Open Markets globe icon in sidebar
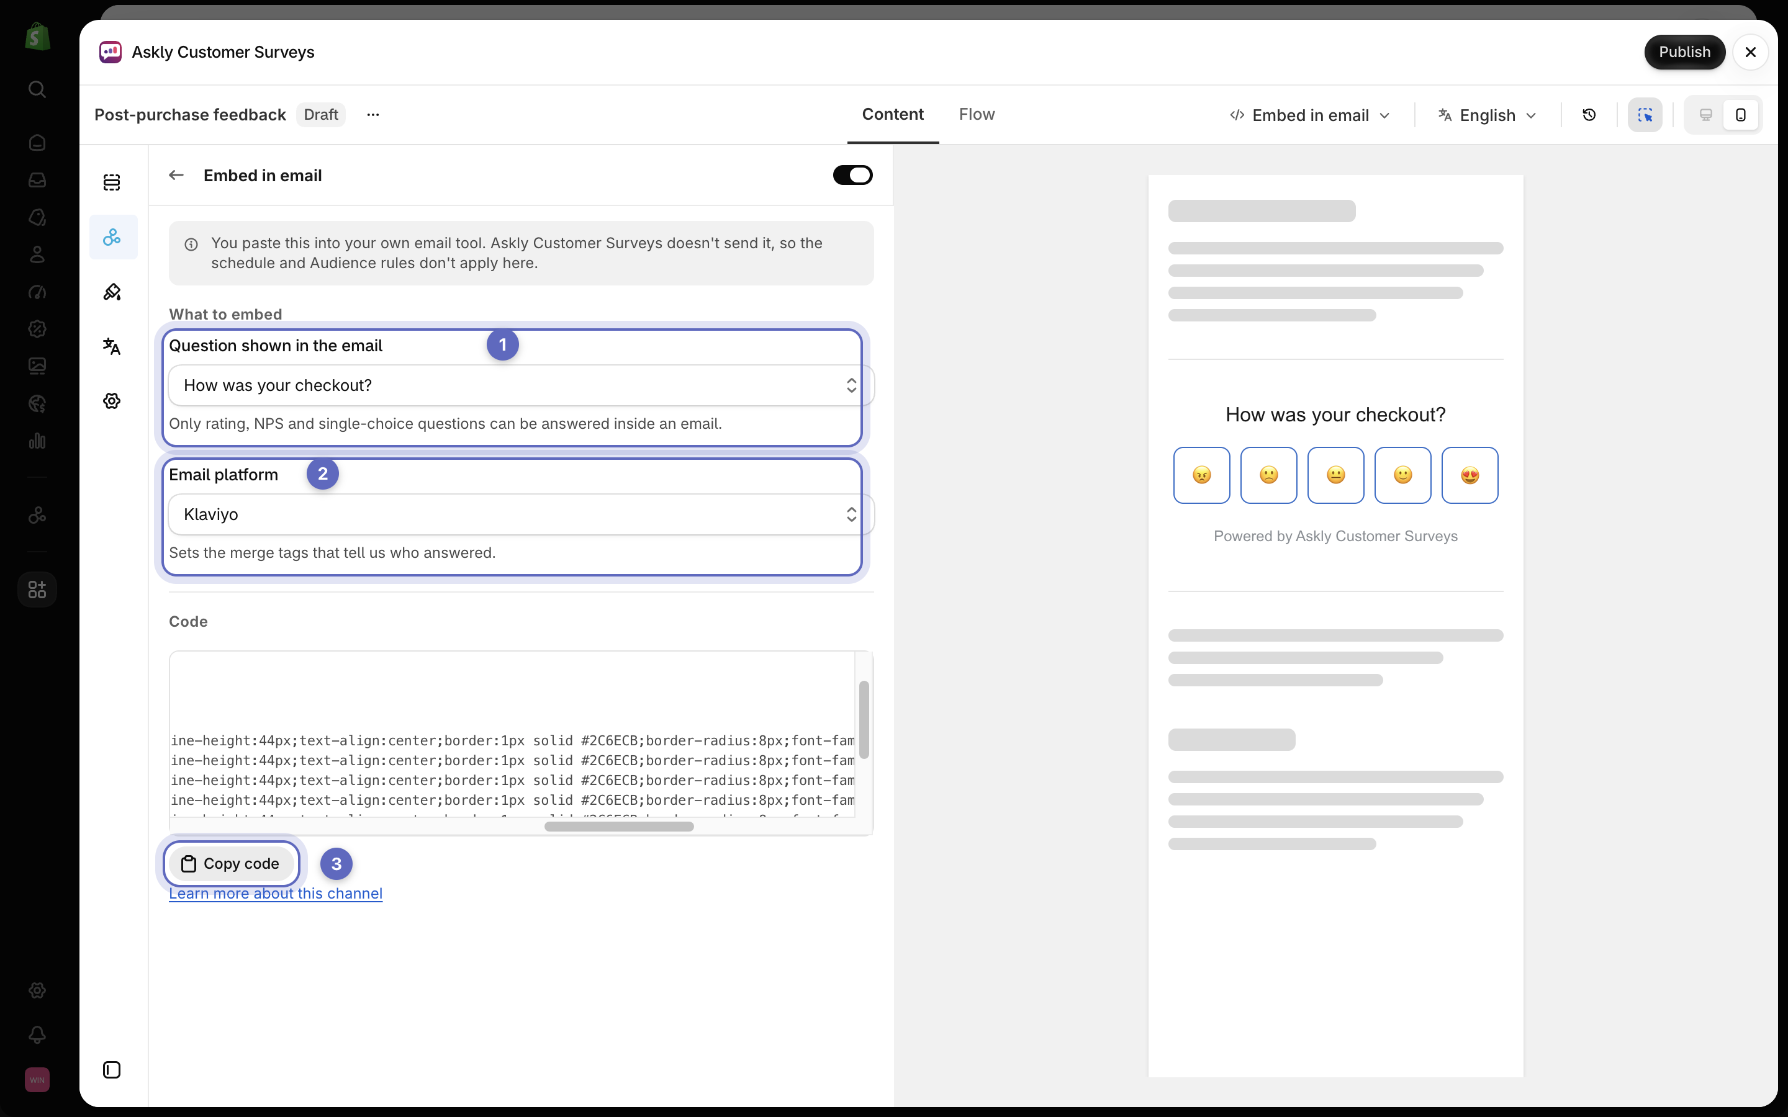The image size is (1788, 1117). (x=37, y=403)
